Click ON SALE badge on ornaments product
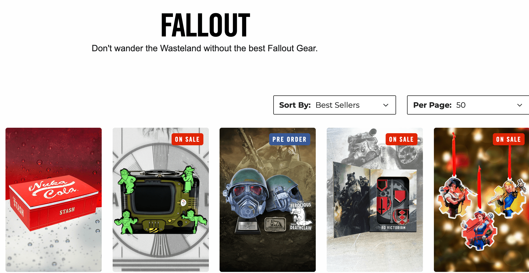This screenshot has width=529, height=273. point(509,139)
